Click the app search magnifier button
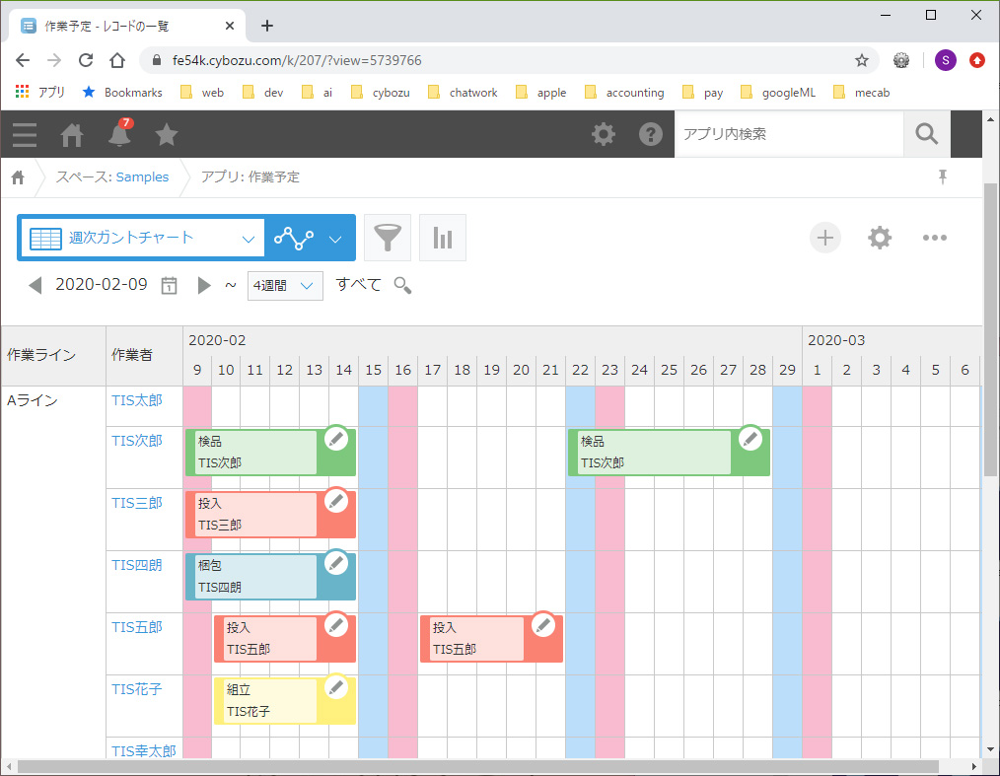 [x=927, y=134]
